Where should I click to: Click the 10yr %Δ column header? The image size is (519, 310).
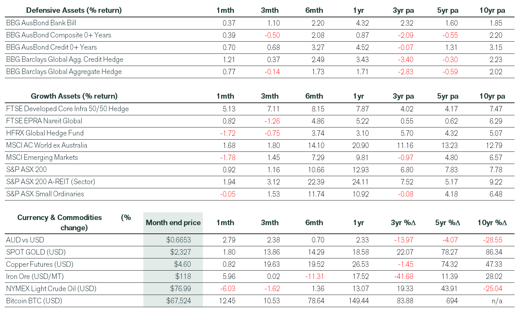coord(492,223)
